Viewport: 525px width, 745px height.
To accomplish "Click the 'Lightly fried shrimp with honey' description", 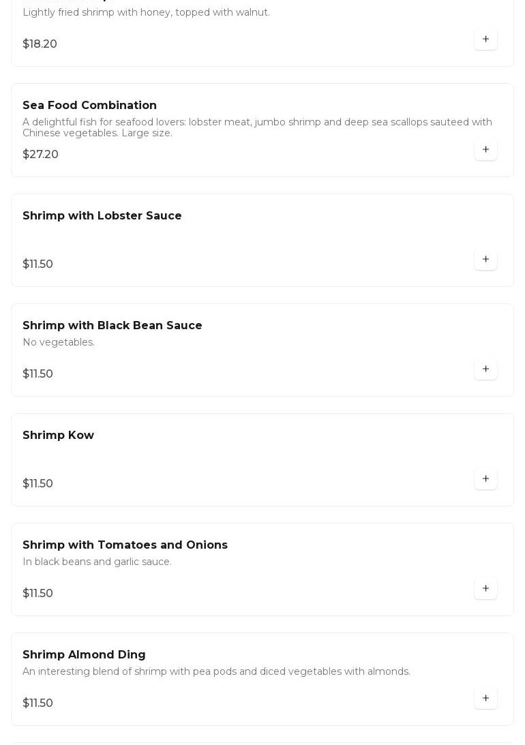I will click(146, 12).
